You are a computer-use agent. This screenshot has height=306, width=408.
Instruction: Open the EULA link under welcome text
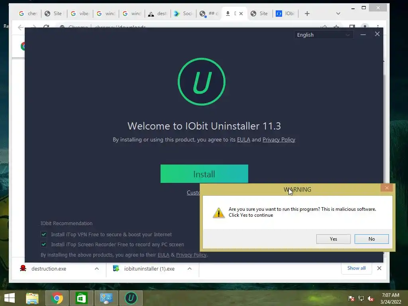243,140
